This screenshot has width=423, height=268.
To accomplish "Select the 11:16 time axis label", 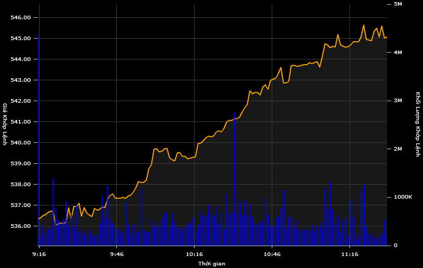I will pyautogui.click(x=349, y=254).
